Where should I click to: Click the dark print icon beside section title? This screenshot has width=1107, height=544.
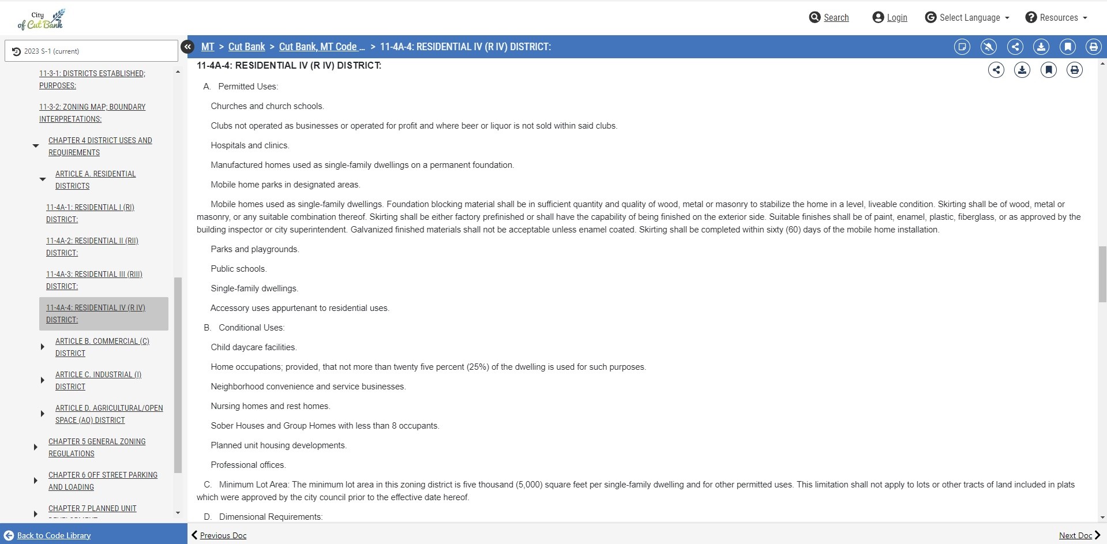pyautogui.click(x=1074, y=70)
